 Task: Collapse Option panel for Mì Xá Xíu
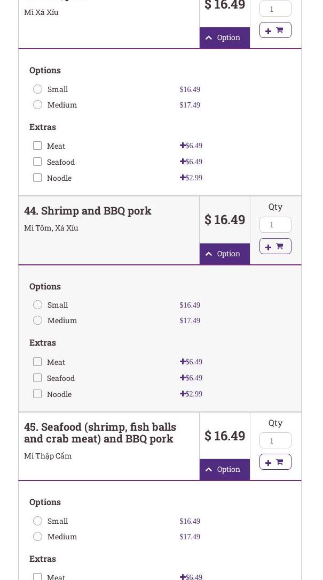[x=224, y=37]
